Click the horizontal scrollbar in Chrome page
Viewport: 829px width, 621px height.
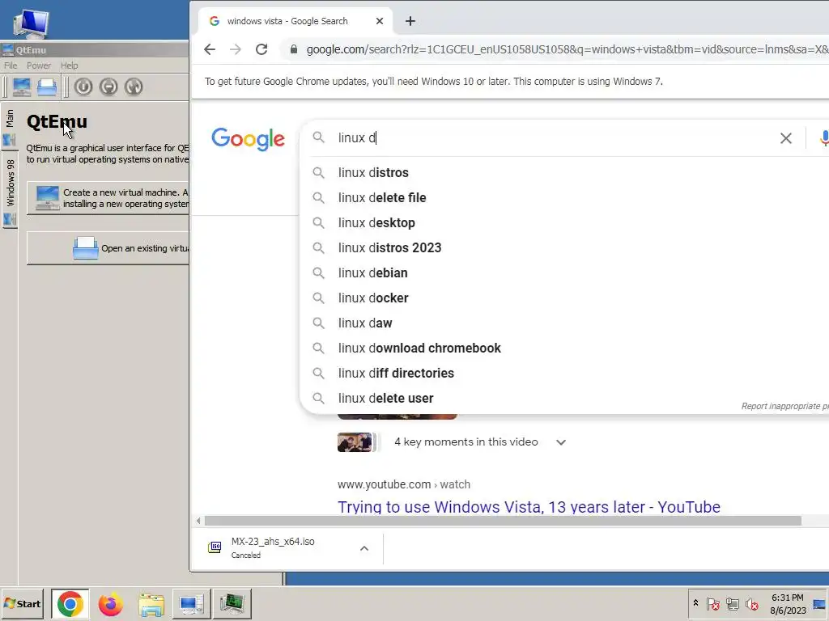pos(503,521)
